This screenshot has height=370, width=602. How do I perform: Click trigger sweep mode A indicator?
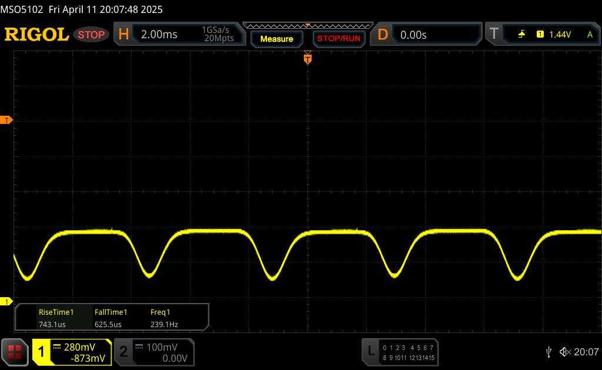tap(590, 35)
